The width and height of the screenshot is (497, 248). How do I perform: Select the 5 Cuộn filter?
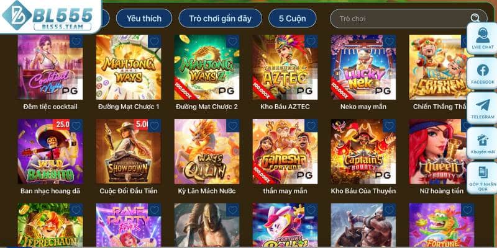pos(292,19)
